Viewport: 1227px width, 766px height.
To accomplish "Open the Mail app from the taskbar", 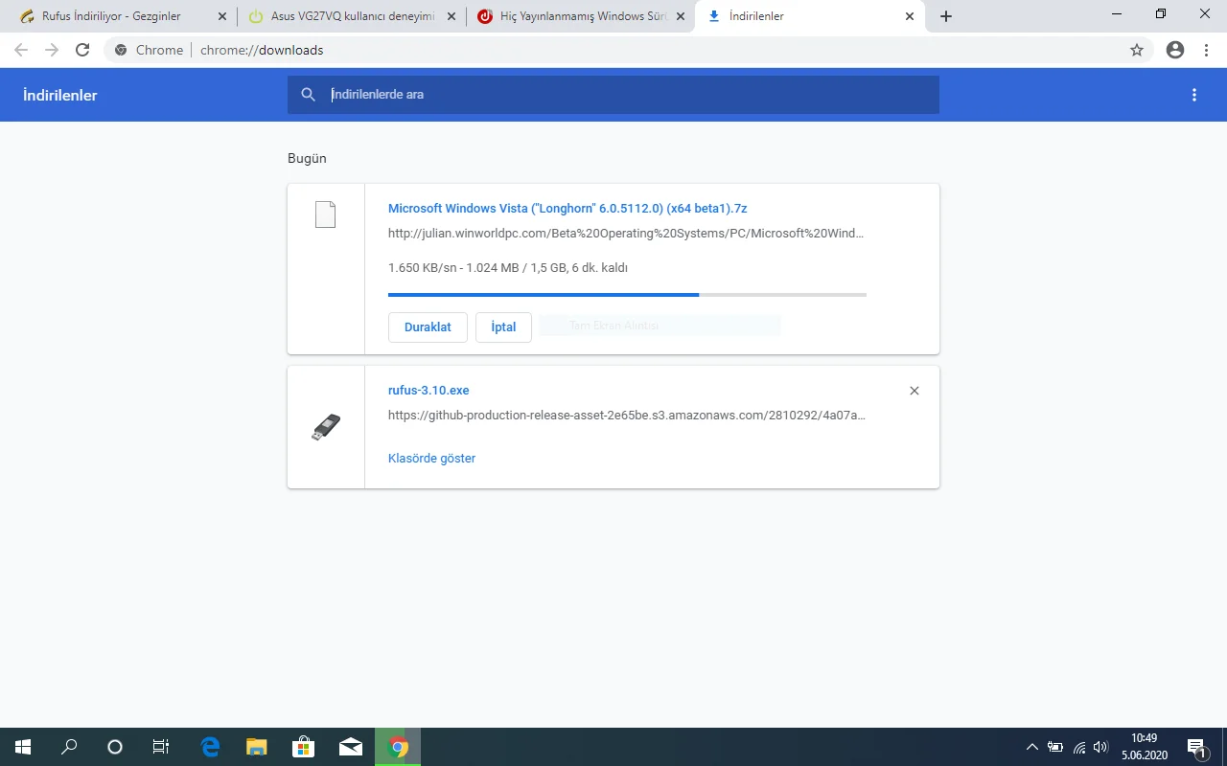I will (351, 747).
